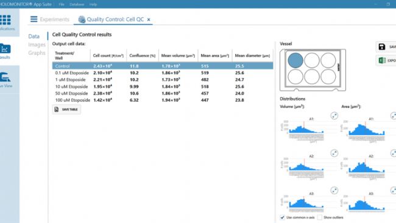Select the filled top-left well in vessel

[295, 60]
